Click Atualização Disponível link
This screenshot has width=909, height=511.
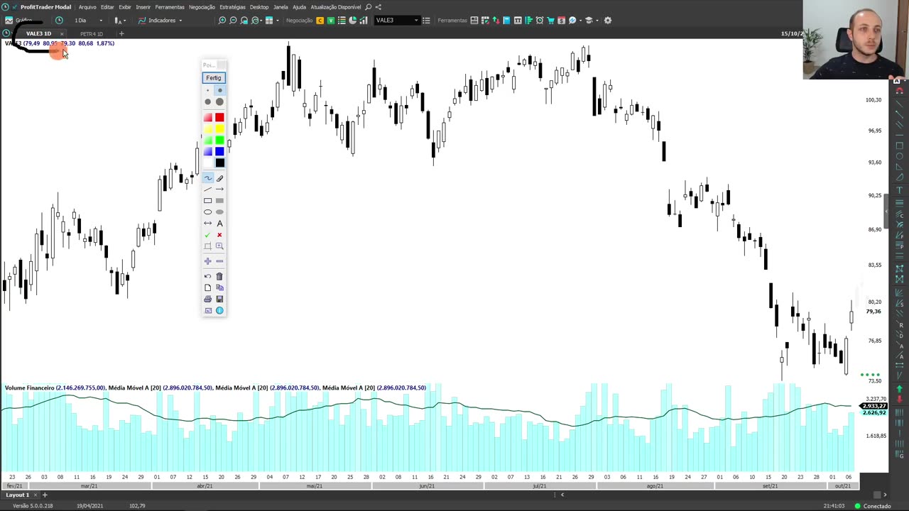pyautogui.click(x=336, y=7)
